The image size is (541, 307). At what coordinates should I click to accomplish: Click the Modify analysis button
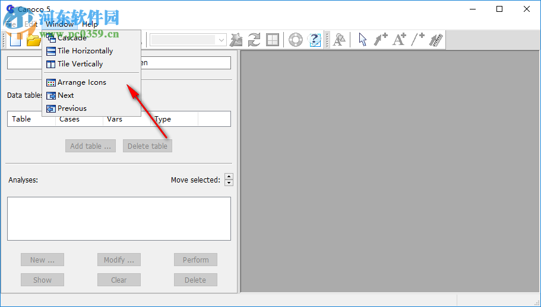[119, 260]
